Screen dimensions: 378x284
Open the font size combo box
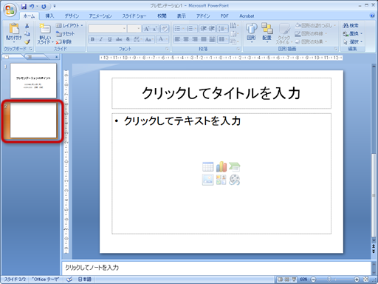click(134, 29)
